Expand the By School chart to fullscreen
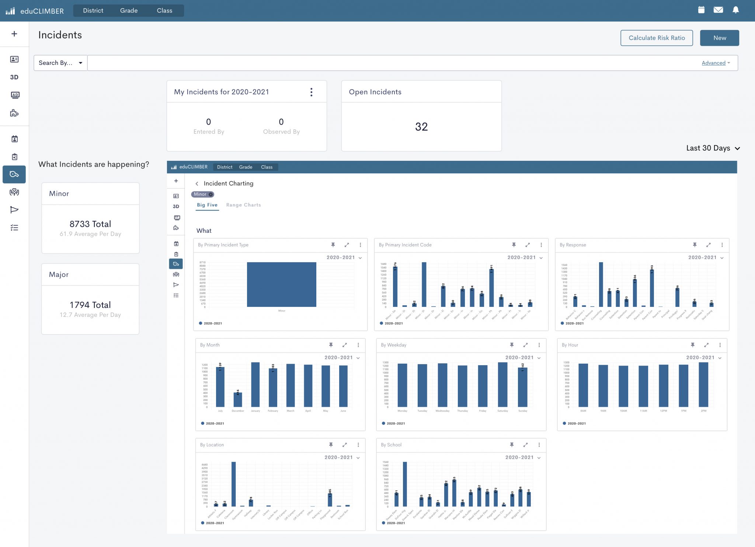This screenshot has width=755, height=547. coord(526,445)
